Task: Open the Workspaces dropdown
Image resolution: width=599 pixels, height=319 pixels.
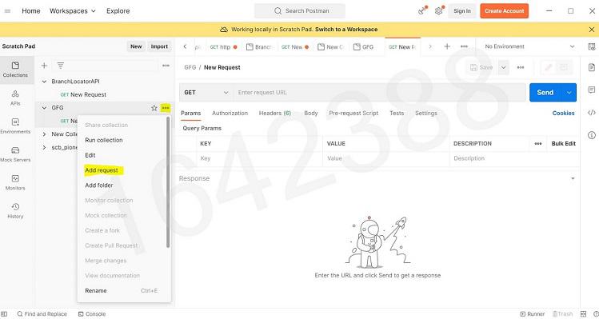Action: pyautogui.click(x=73, y=11)
